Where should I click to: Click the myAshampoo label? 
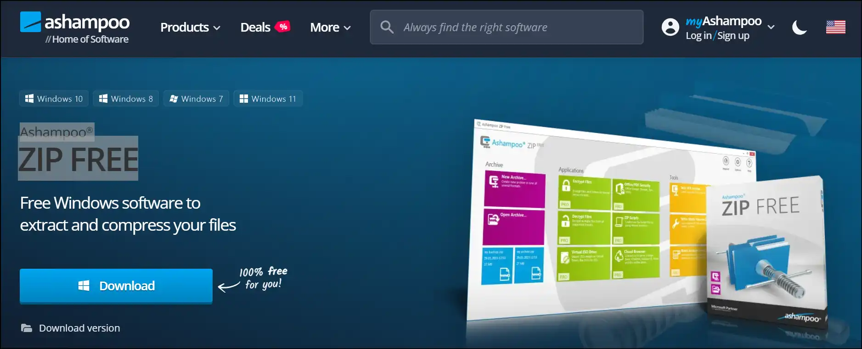coord(723,21)
